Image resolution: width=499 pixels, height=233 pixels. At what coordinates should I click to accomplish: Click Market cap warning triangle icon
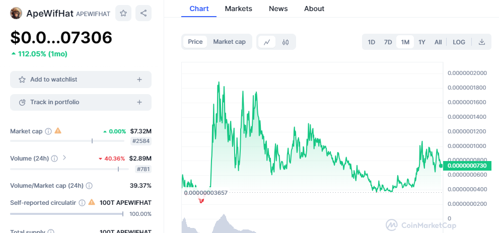pos(58,131)
